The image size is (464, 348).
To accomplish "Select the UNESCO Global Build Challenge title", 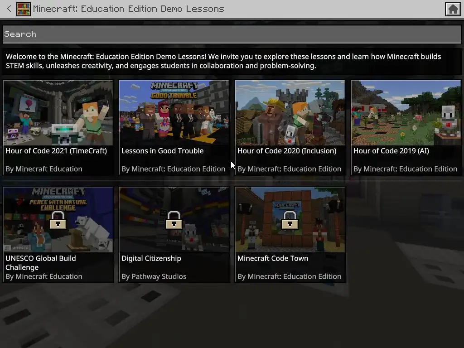I will (40, 263).
